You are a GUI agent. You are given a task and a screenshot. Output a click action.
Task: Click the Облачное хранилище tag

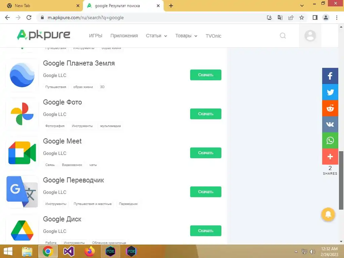click(x=109, y=243)
